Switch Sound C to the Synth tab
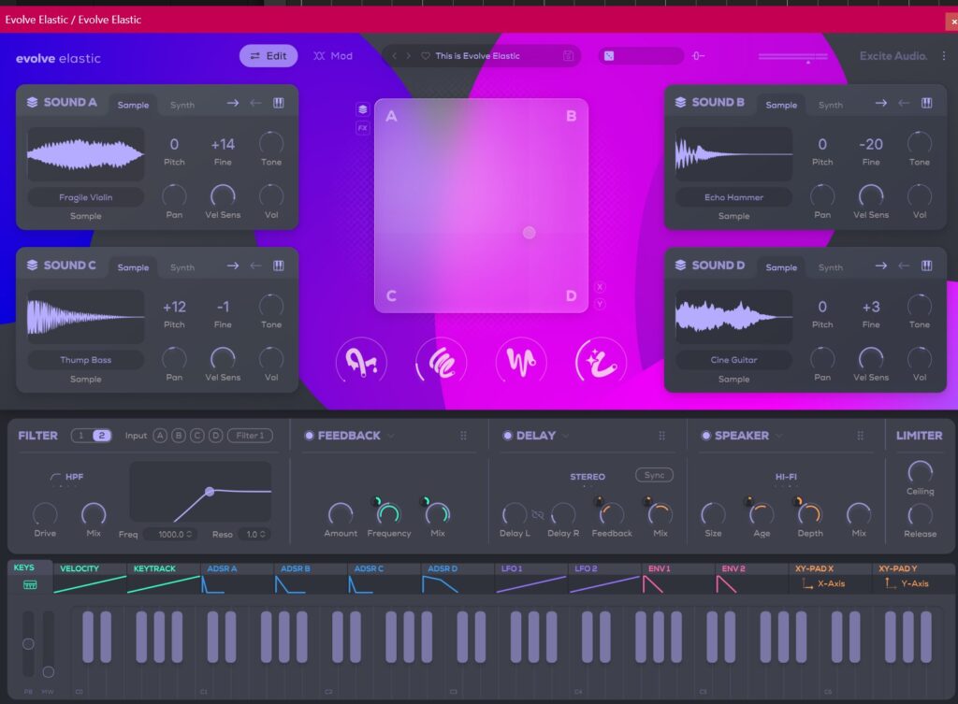The image size is (958, 704). click(x=182, y=267)
